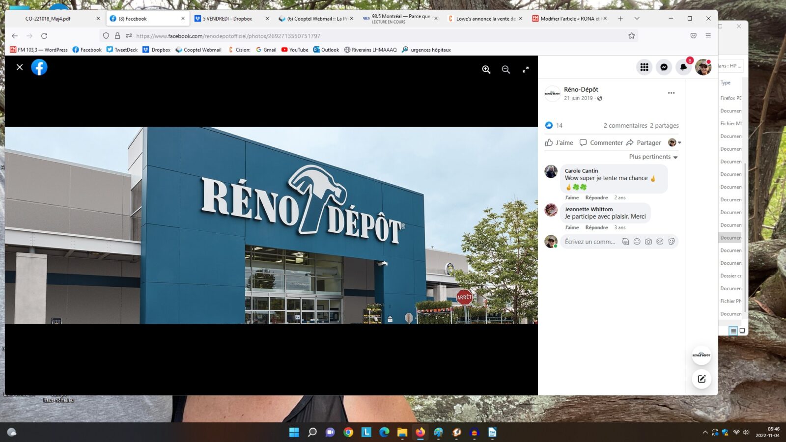Enter fullscreen photo view

tap(525, 70)
